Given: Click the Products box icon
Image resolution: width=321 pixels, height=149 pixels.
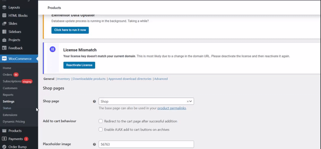Looking at the screenshot, I should pos(4,131).
